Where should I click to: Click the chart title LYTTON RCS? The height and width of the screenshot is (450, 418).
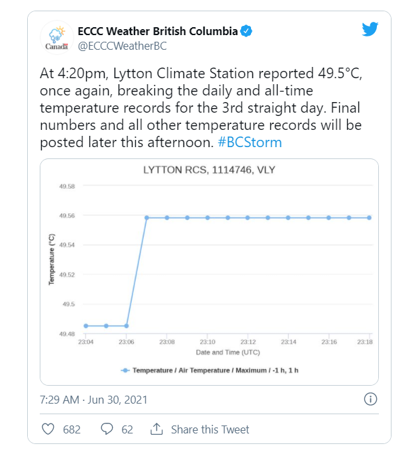click(x=209, y=170)
